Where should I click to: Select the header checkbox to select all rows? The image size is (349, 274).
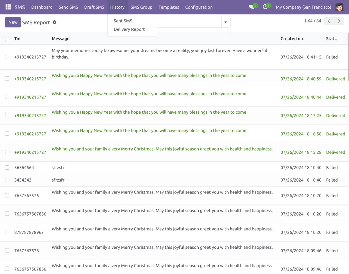tap(7, 38)
